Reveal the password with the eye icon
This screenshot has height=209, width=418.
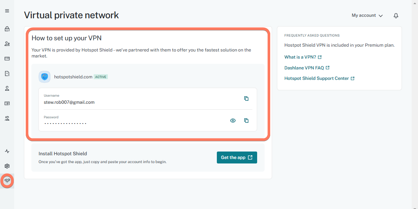233,121
